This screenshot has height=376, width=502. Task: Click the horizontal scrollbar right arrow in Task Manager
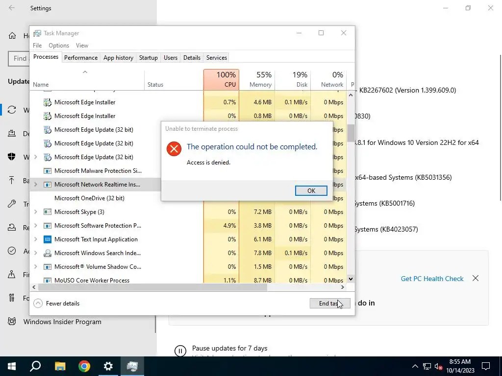343,287
